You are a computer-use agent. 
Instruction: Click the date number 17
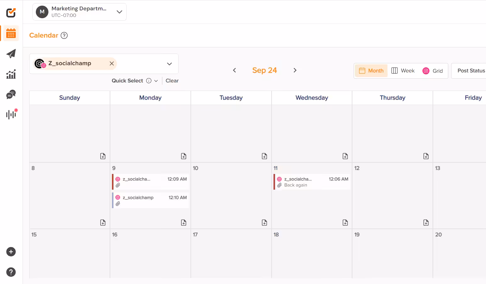pyautogui.click(x=195, y=234)
